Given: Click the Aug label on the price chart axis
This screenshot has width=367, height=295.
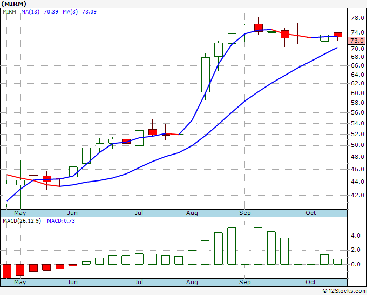Looking at the screenshot, I should click(193, 213).
